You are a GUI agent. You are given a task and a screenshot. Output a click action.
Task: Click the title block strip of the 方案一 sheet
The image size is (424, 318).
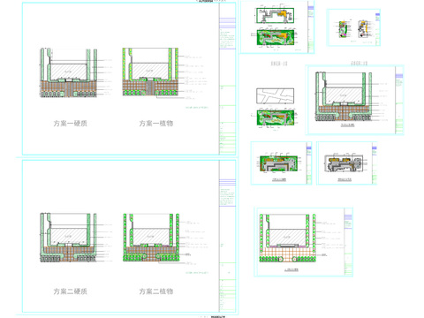(x=227, y=79)
